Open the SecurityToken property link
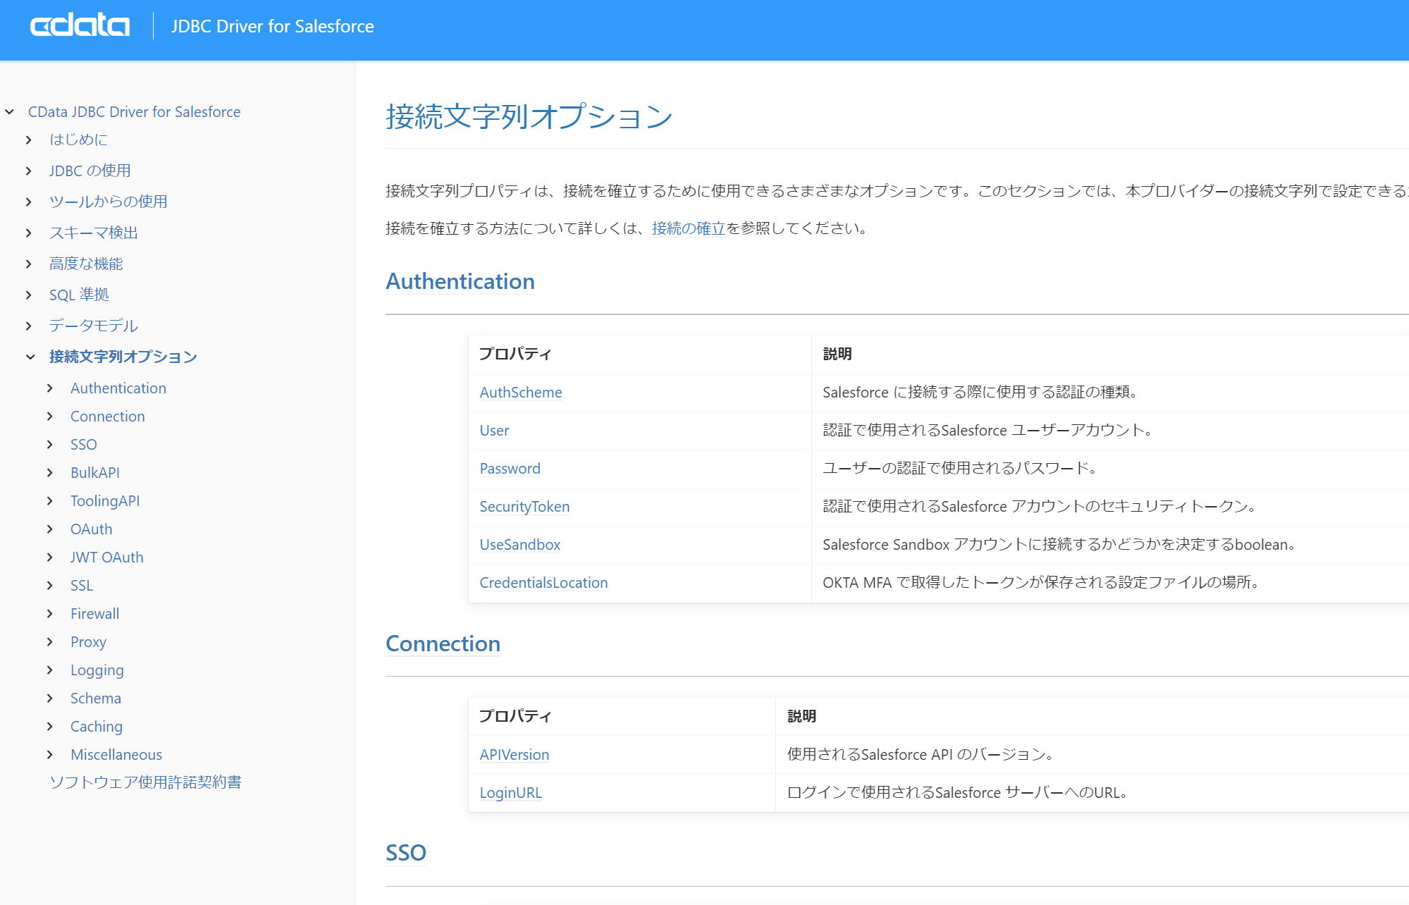 coord(524,507)
